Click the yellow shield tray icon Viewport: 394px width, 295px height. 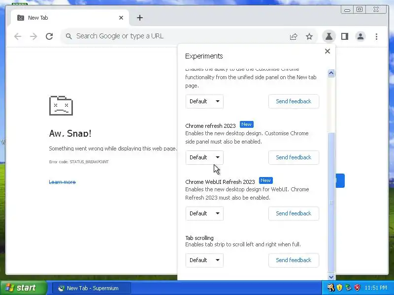pyautogui.click(x=339, y=288)
